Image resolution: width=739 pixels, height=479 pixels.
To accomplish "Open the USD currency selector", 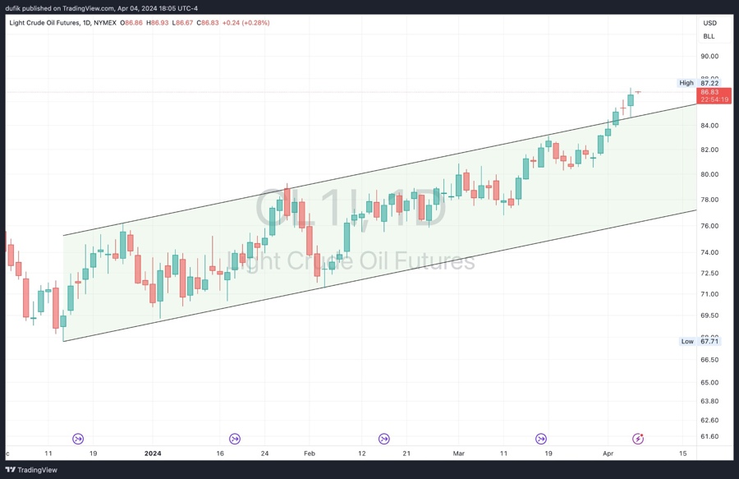I will 709,23.
